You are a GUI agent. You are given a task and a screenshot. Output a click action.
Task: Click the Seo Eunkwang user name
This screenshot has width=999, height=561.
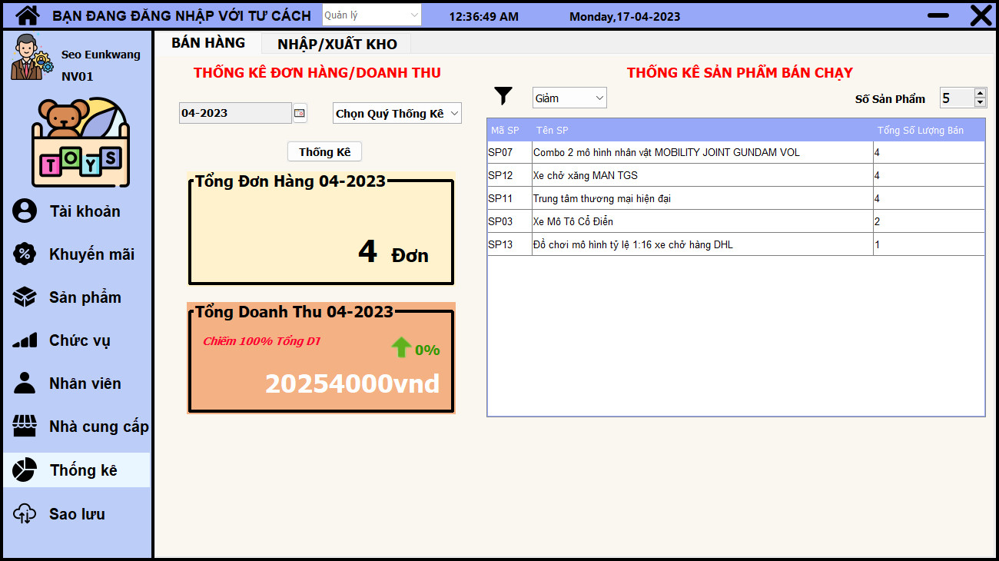pyautogui.click(x=101, y=55)
